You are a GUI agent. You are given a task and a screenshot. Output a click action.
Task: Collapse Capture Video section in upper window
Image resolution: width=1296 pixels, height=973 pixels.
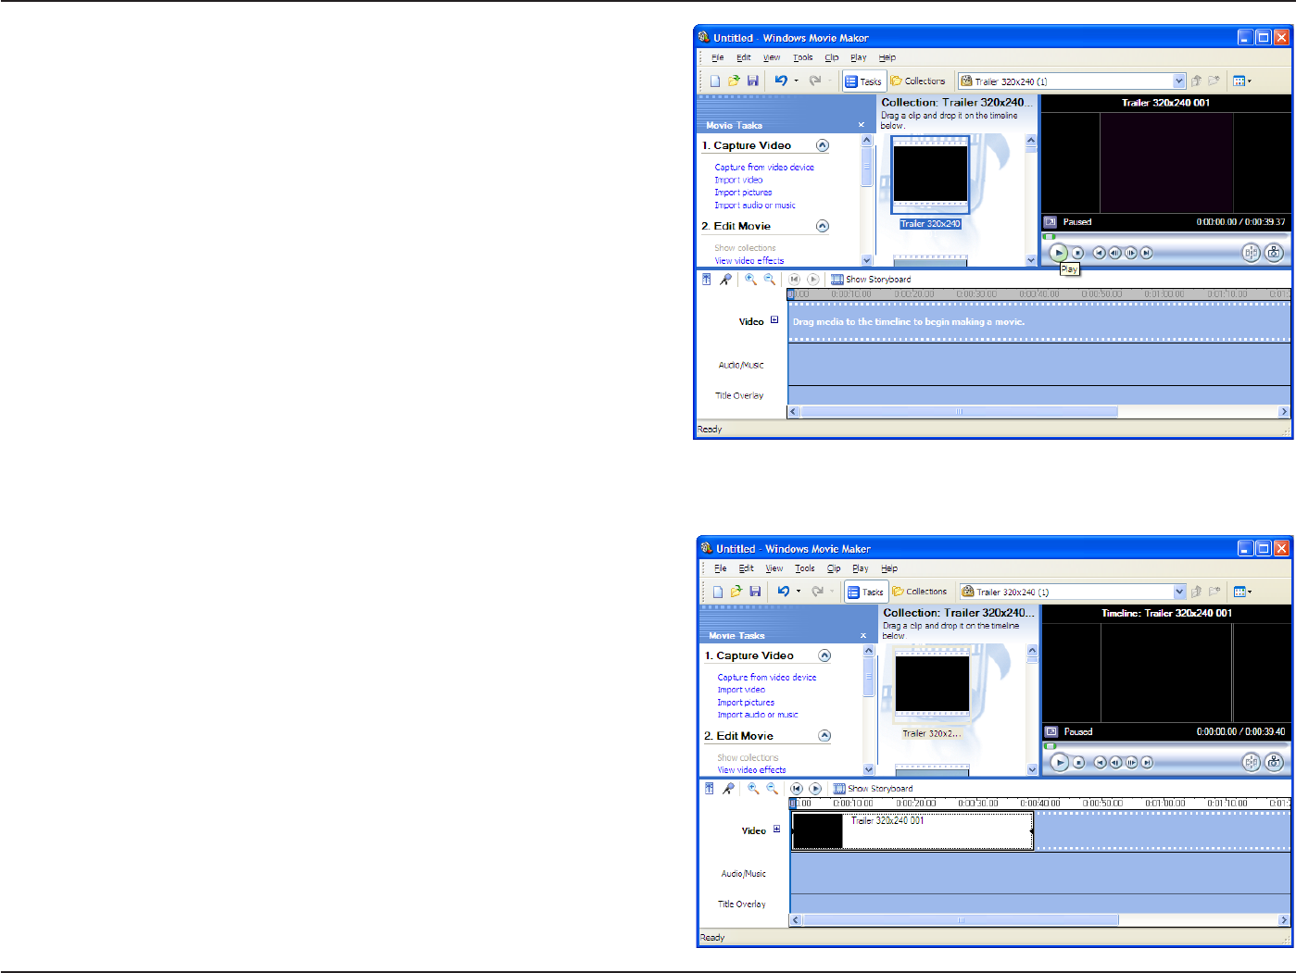pyautogui.click(x=823, y=145)
